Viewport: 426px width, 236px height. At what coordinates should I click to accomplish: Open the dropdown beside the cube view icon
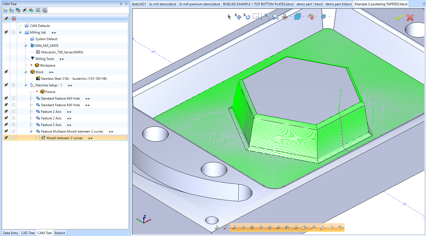[x=304, y=17]
